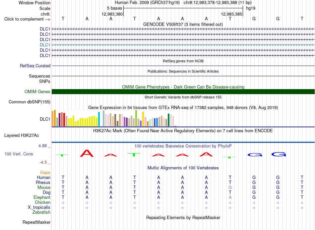This screenshot has width=315, height=230.
Task: Click the DLC1 label beside the GTEx bar chart
Action: click(x=45, y=119)
